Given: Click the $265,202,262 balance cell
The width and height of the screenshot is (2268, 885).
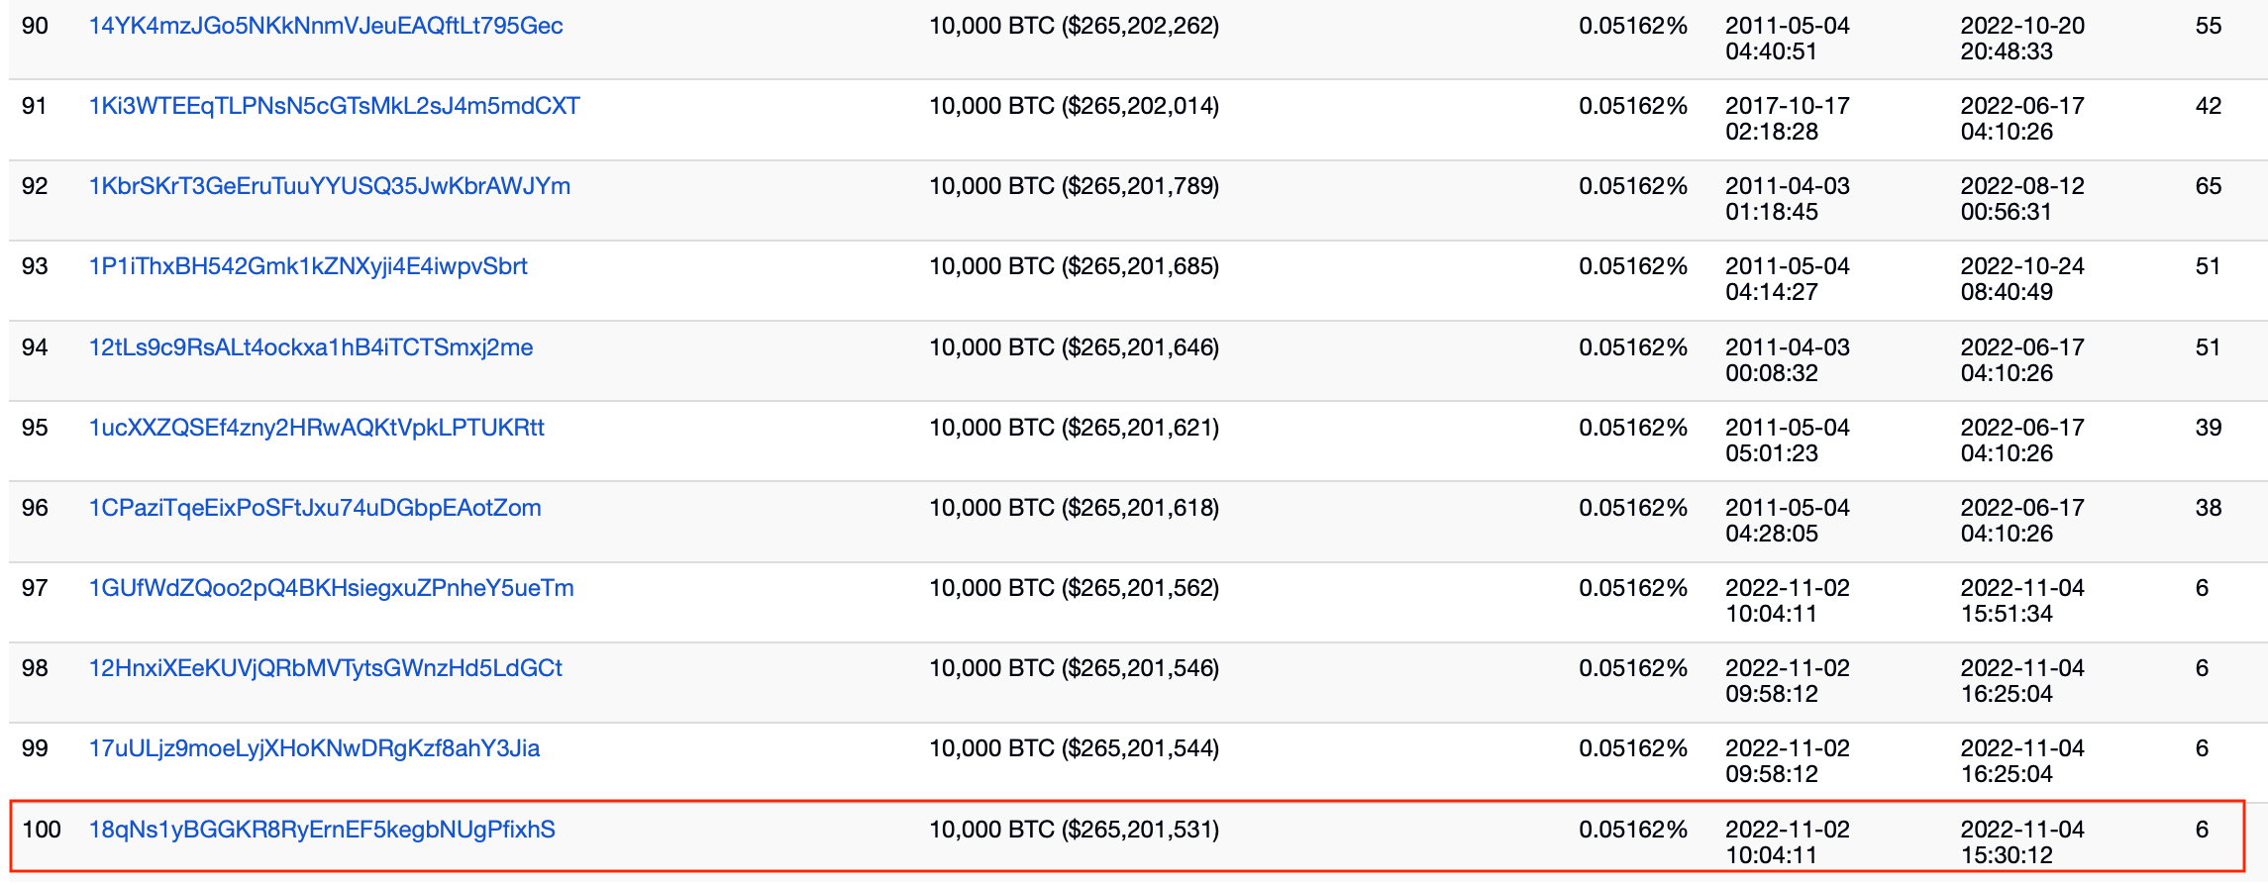Looking at the screenshot, I should [x=1074, y=27].
